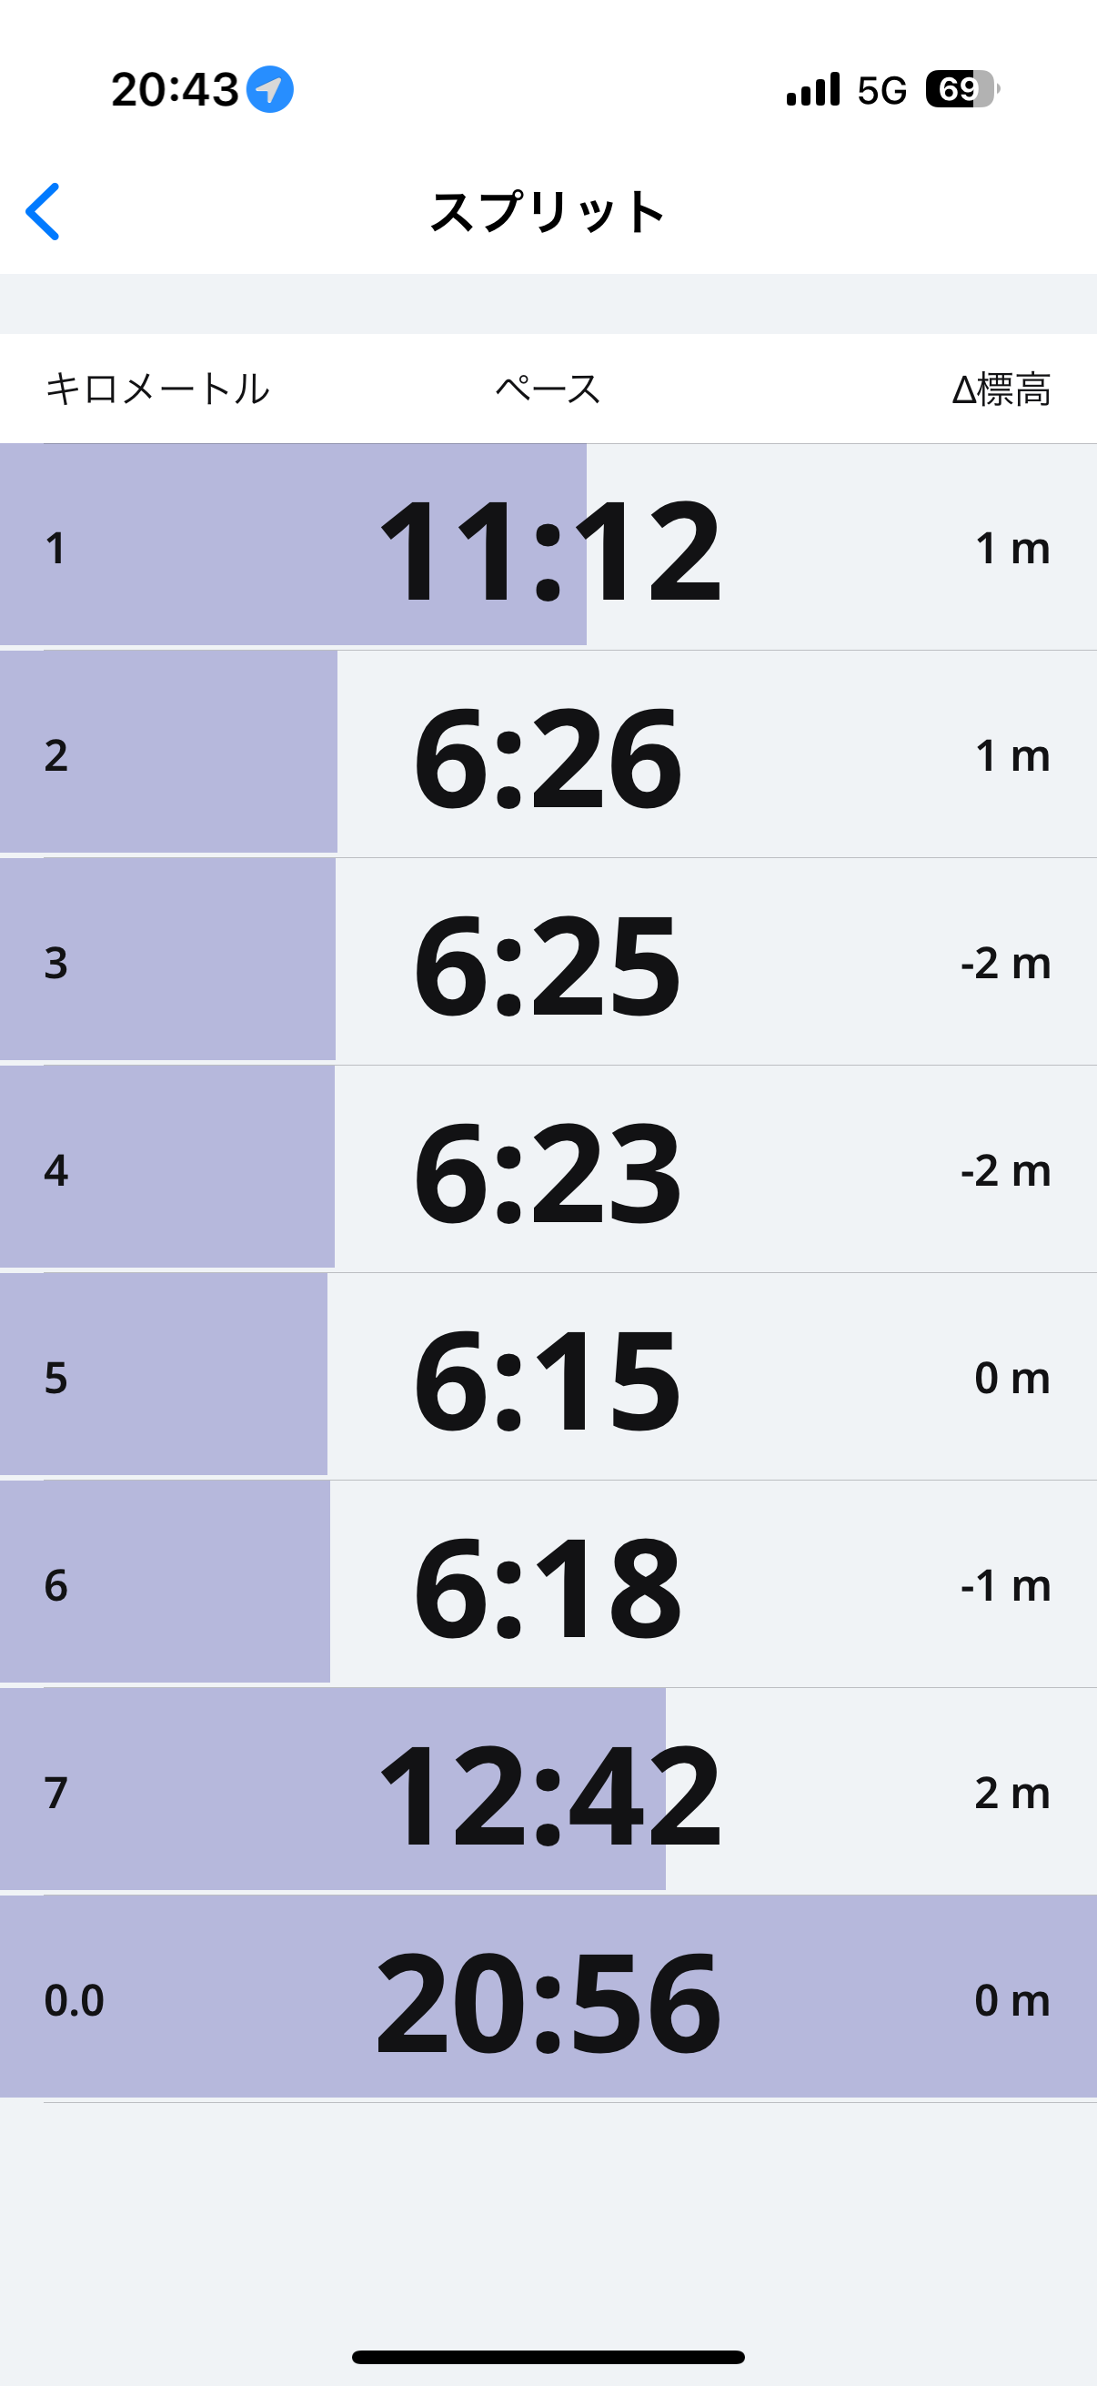
Task: Select the 6:18 pace split row
Action: 548,1586
